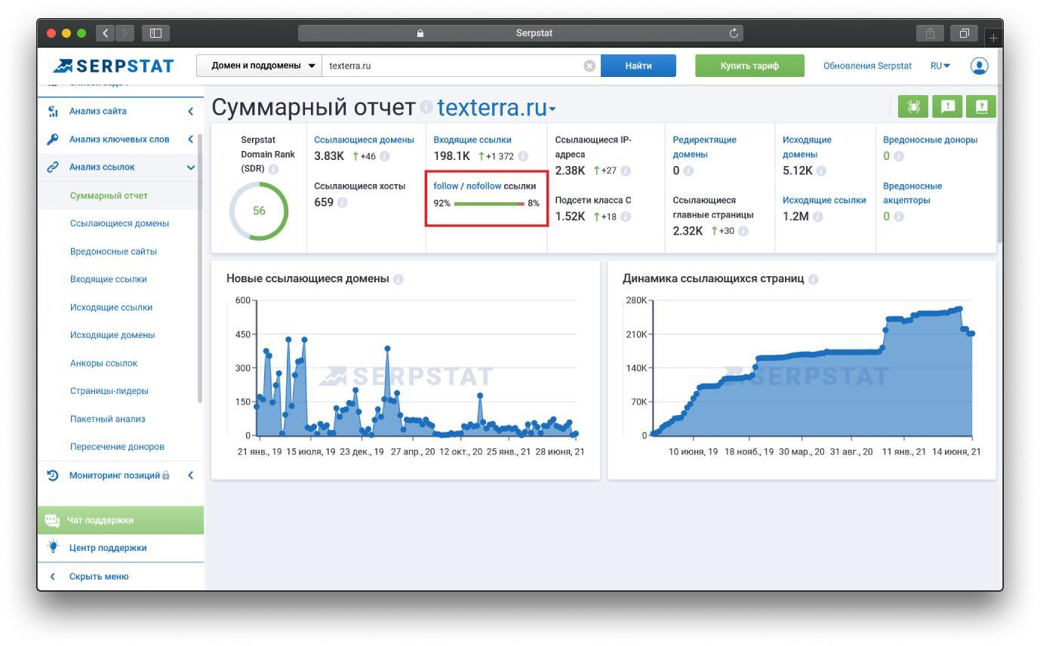Click the Safari back navigation arrow

[x=105, y=33]
